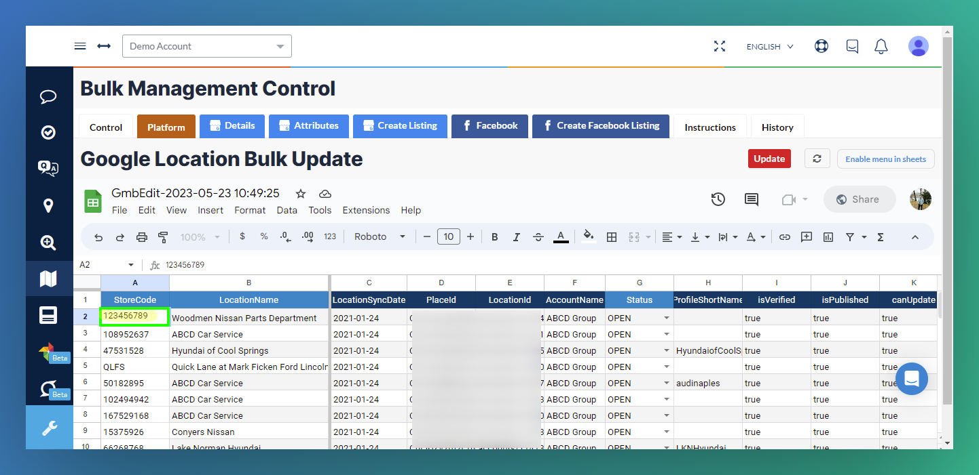
Task: Increase the font size
Action: 470,237
